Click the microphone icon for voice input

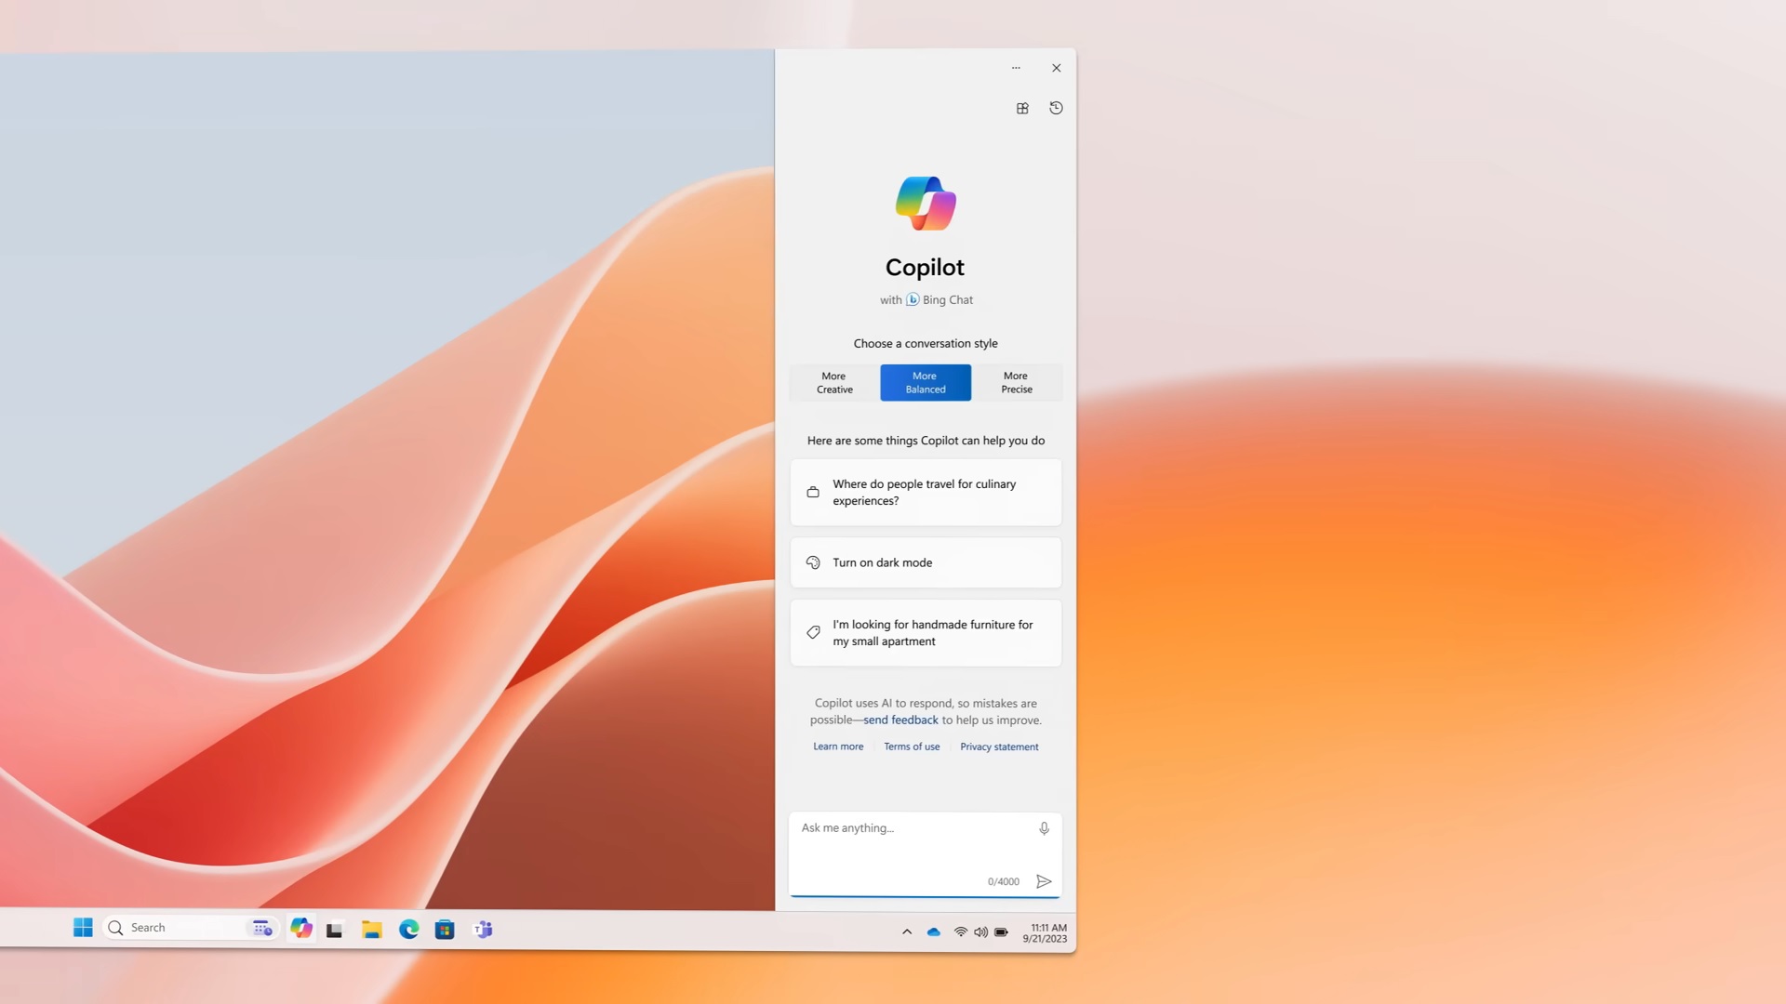pos(1044,827)
